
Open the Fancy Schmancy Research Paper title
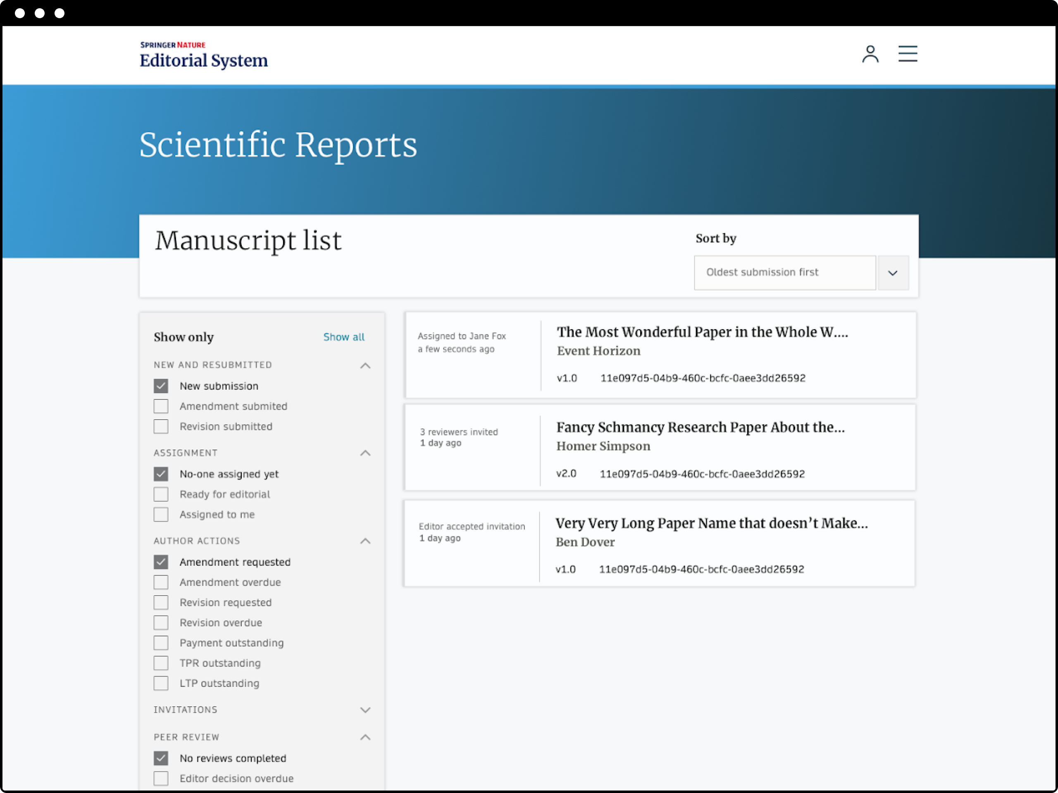[x=700, y=427]
